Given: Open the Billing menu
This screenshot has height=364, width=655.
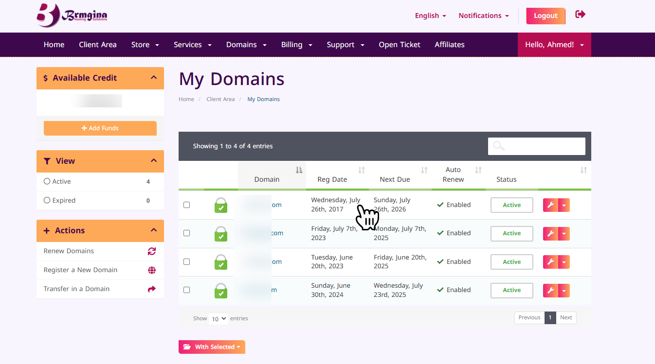Looking at the screenshot, I should [296, 45].
